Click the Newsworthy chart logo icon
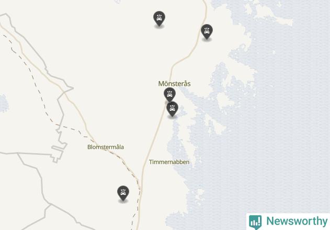Screen dimensions: 330x230 click(255, 222)
